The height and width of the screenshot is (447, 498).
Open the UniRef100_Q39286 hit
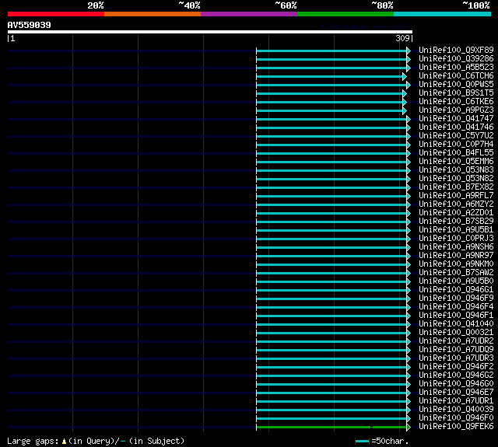click(456, 58)
